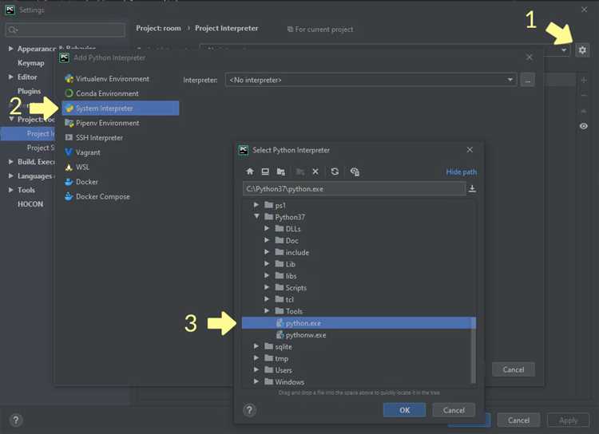Click the Project directory toolbar icon

pos(281,172)
